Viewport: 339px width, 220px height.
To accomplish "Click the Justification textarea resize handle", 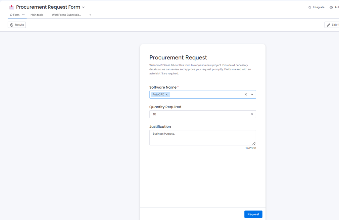I will point(254,143).
